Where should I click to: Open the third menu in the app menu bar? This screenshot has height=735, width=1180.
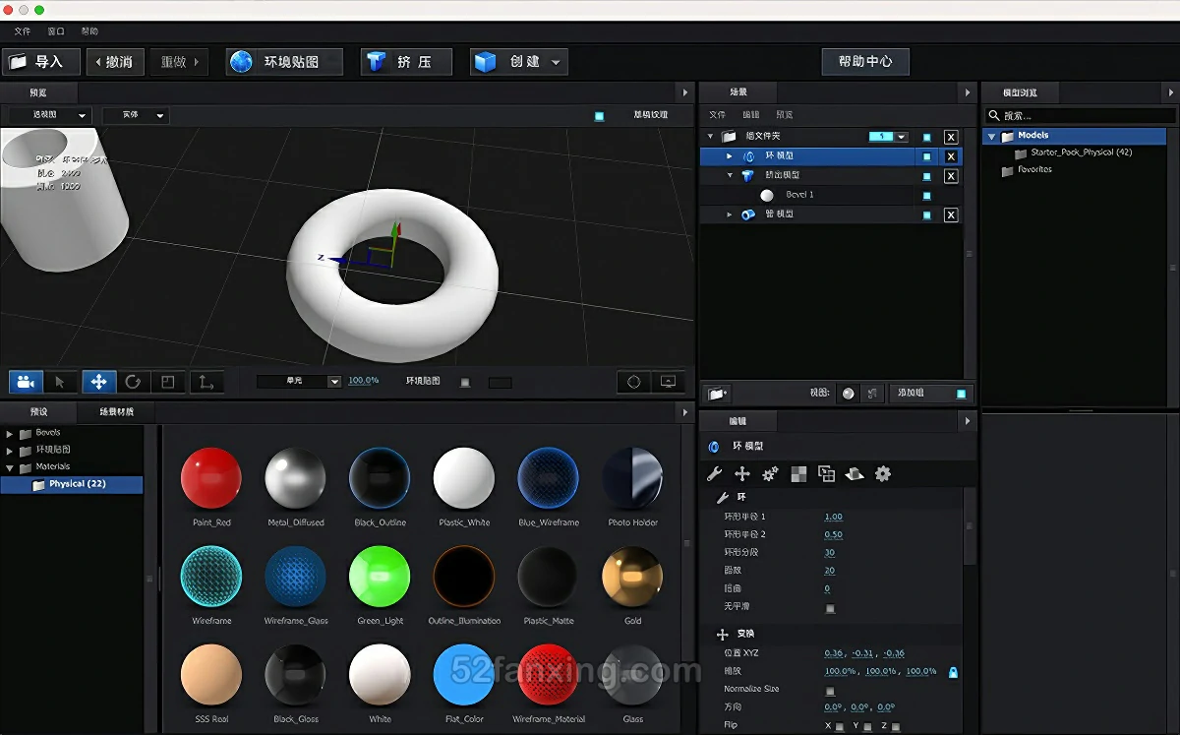89,31
